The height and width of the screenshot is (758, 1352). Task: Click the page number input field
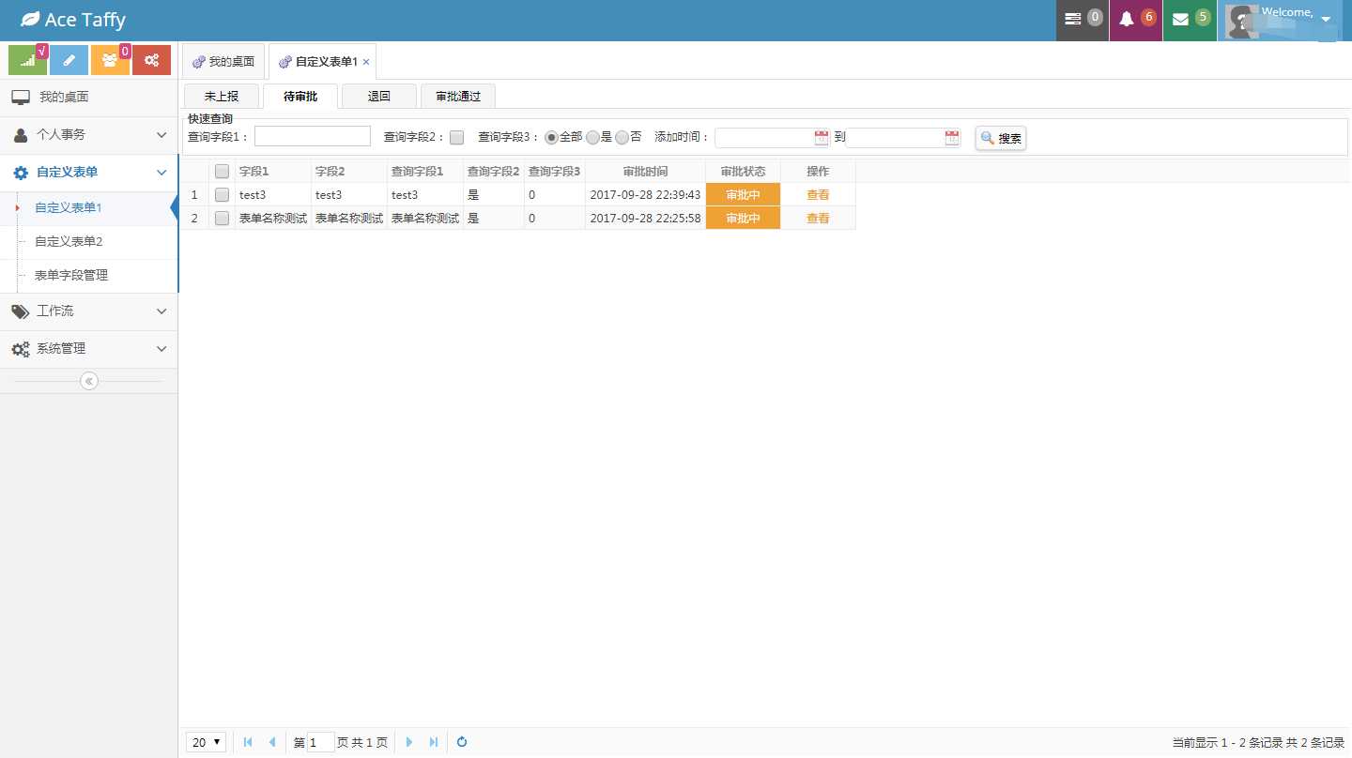[x=321, y=742]
